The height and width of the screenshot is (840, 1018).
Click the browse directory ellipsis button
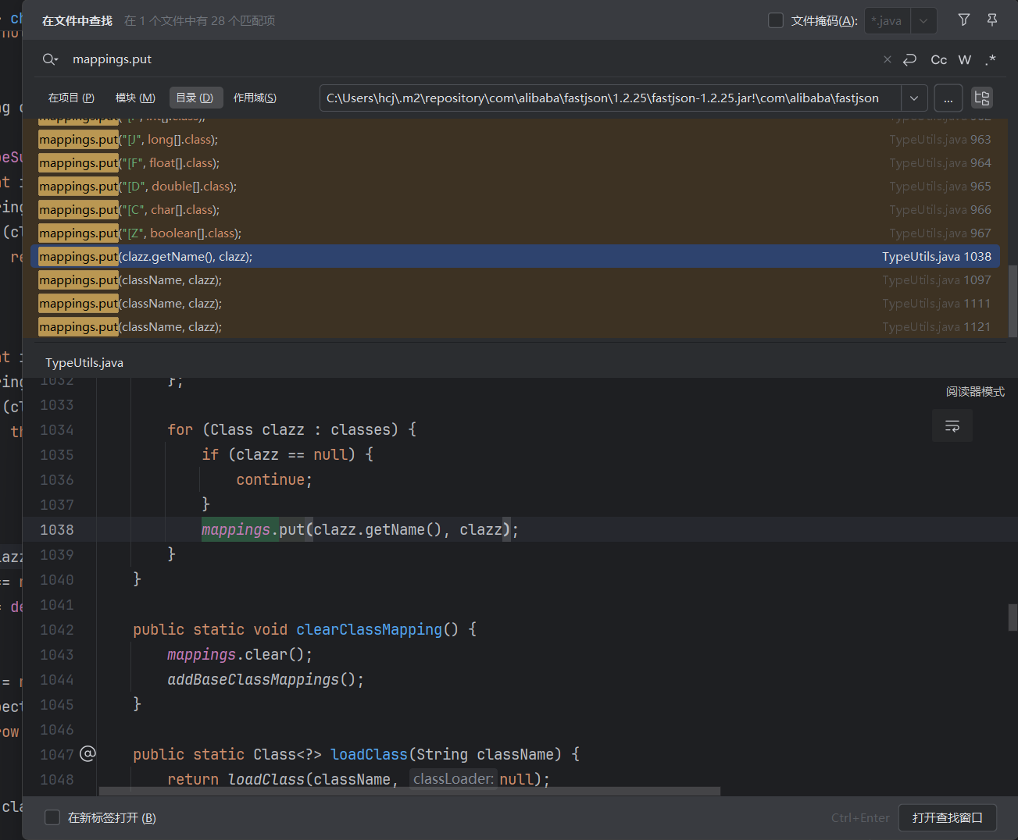948,98
